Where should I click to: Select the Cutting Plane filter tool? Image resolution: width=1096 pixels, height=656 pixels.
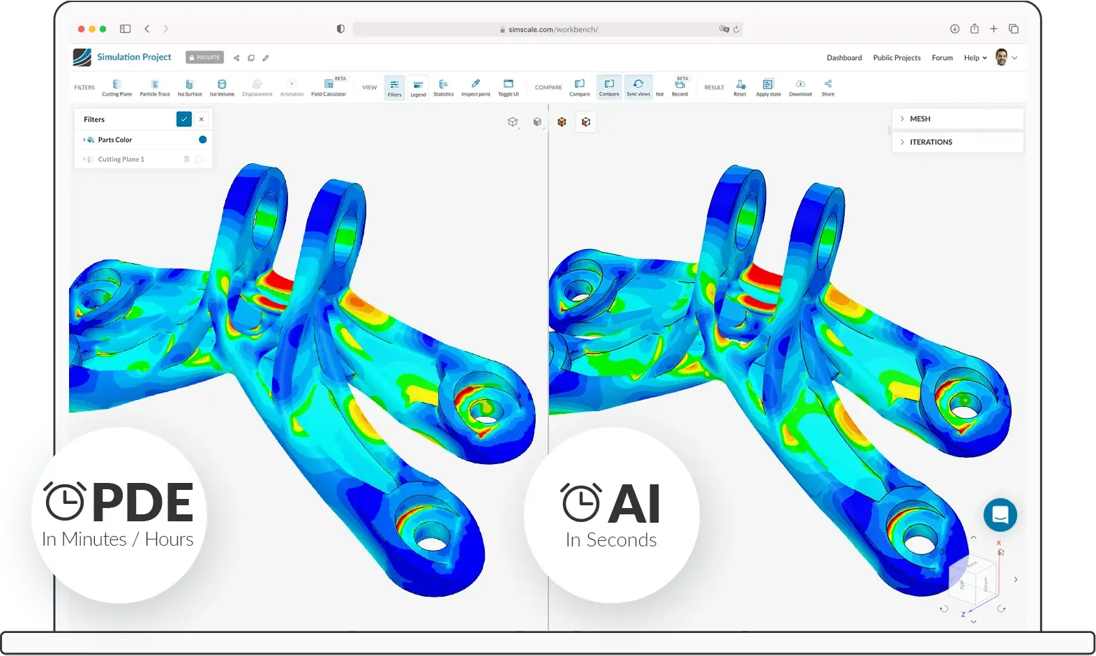point(117,88)
